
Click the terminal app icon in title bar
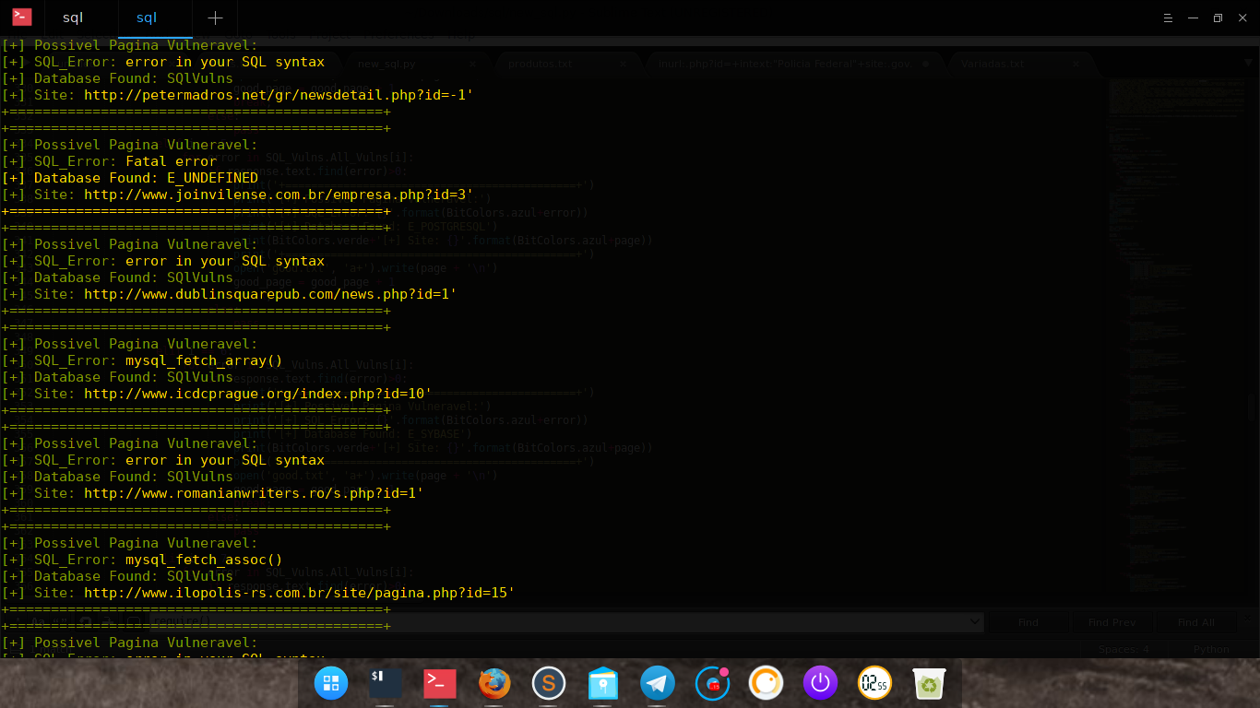pyautogui.click(x=22, y=18)
